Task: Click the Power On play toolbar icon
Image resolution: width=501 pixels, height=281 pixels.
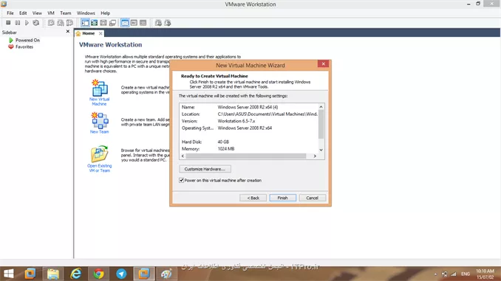Action: (x=27, y=23)
